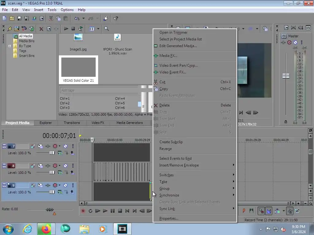Choose Delete in context menu
Viewport: 314px width, 235px height.
pyautogui.click(x=195, y=105)
